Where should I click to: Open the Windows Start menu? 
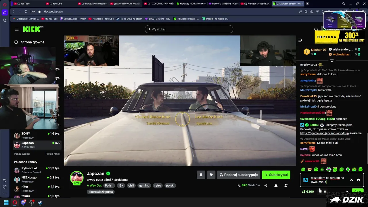[x=6, y=202]
